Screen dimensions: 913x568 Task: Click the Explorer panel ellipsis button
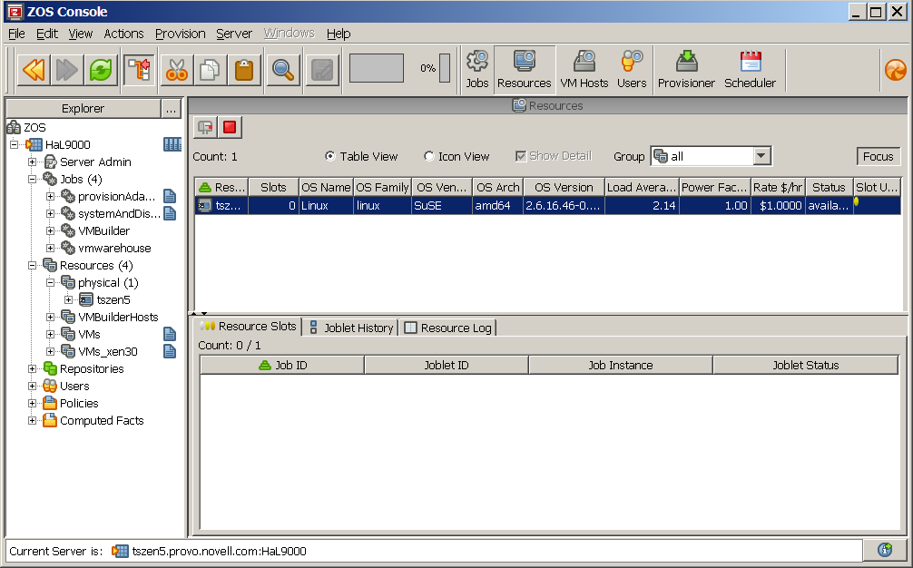[171, 108]
